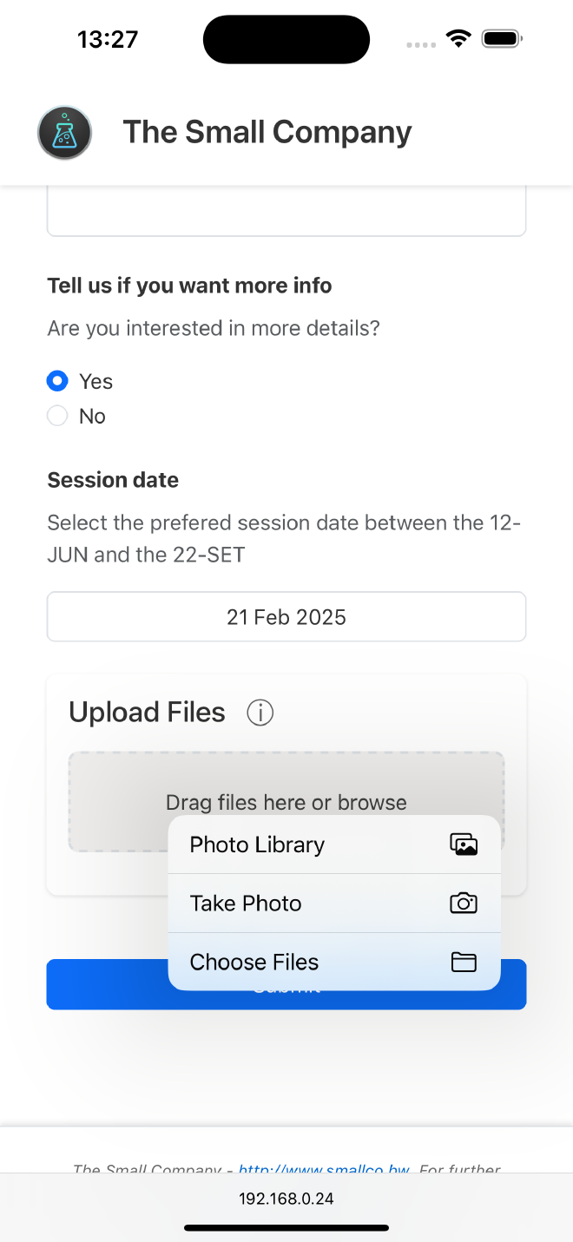Open the file upload source menu

pyautogui.click(x=286, y=801)
